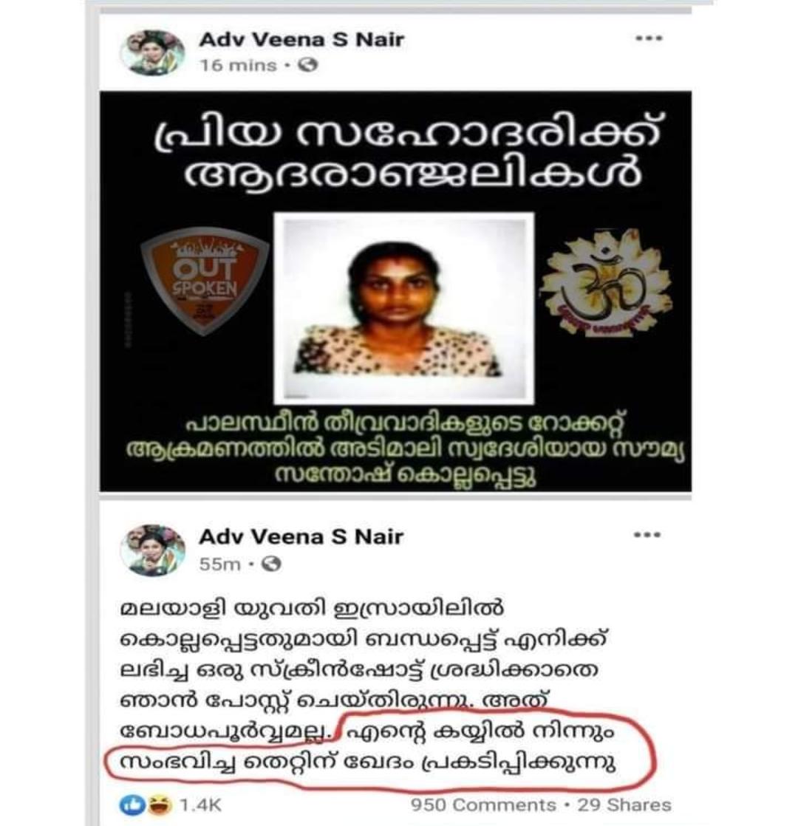Open the three-dot menu on the second post

pos(647,535)
